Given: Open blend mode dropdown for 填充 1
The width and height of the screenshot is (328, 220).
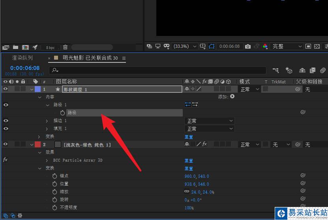Looking at the screenshot, I should 209,129.
